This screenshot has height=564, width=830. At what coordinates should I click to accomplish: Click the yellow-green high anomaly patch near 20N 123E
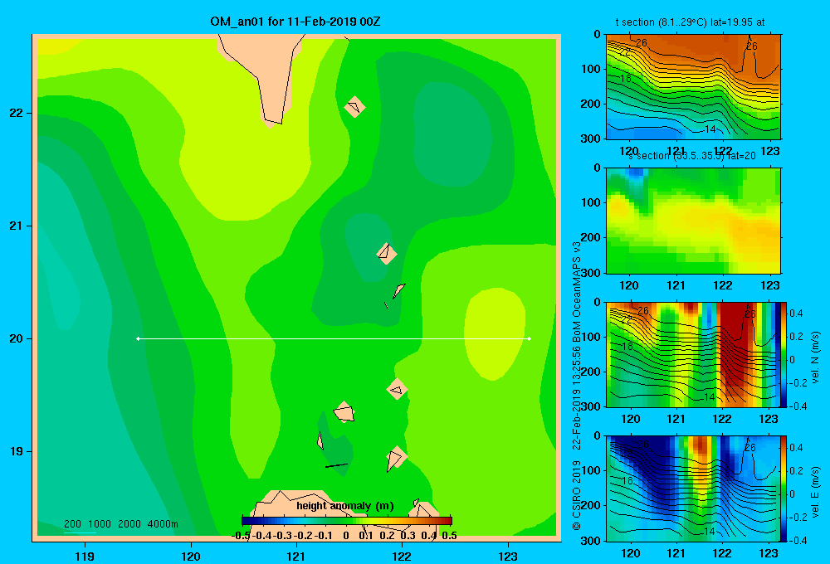[495, 333]
